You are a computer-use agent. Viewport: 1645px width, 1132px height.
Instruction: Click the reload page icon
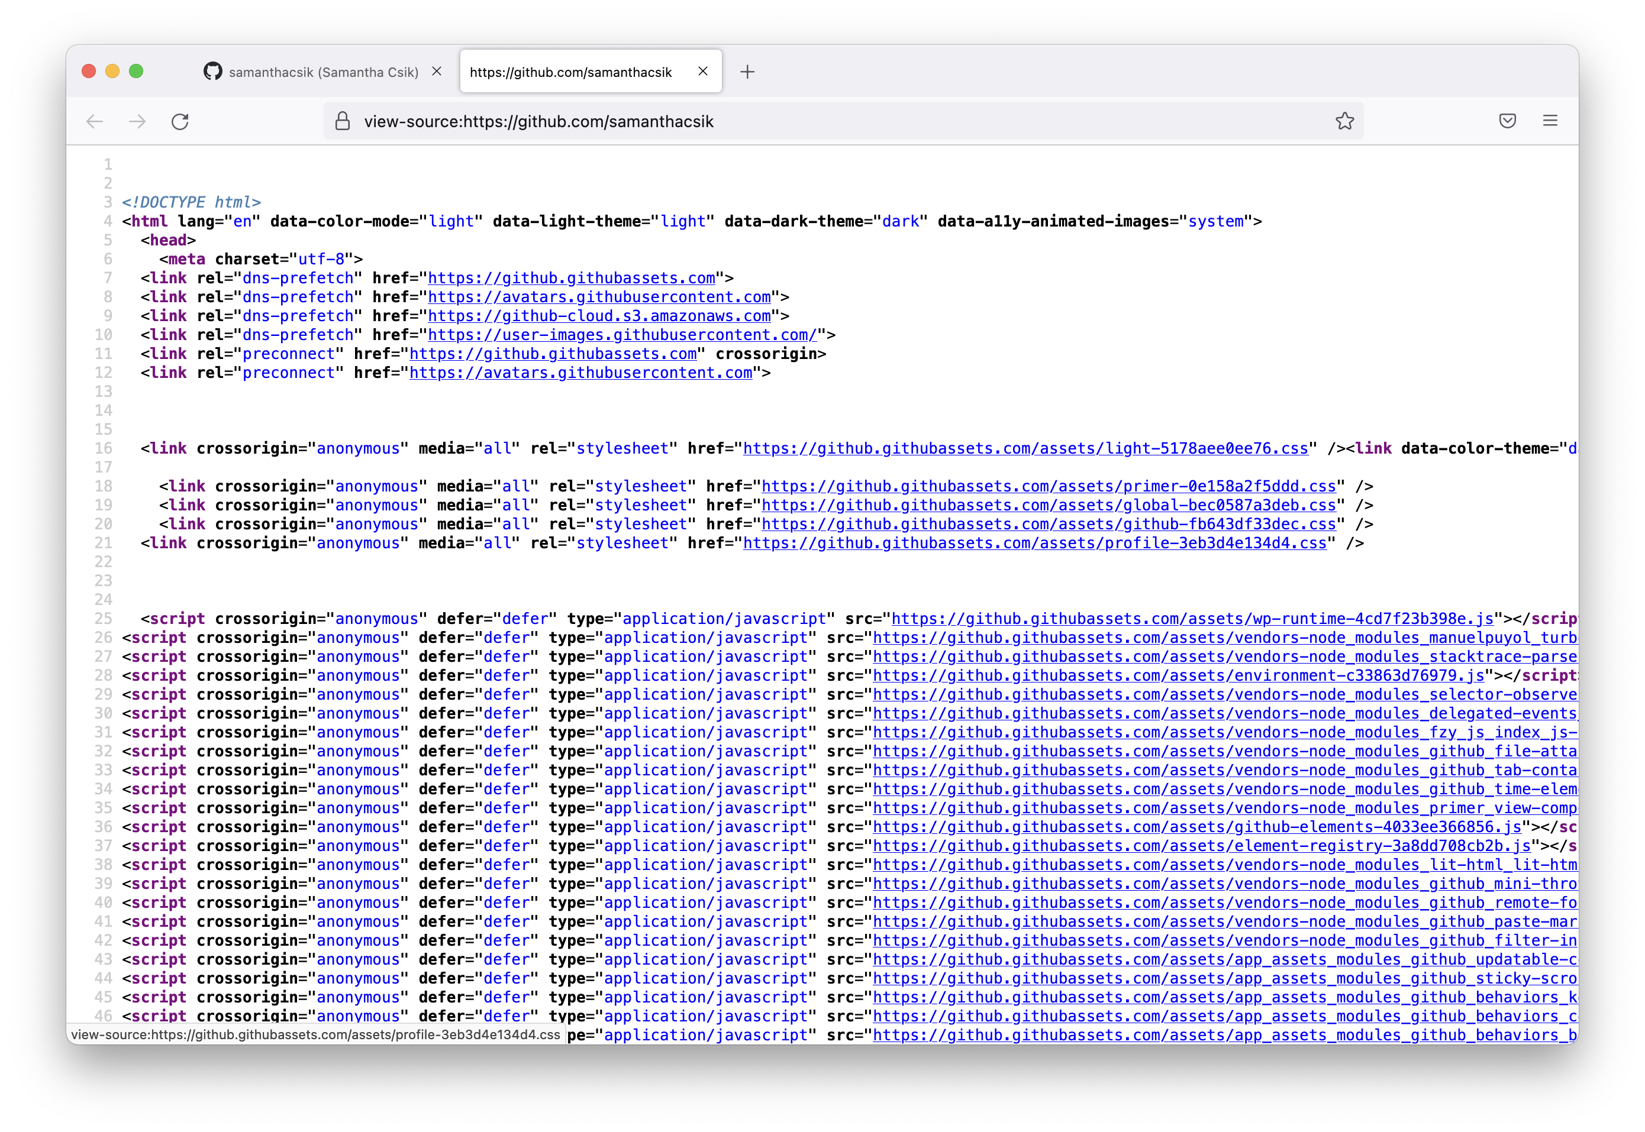(179, 121)
